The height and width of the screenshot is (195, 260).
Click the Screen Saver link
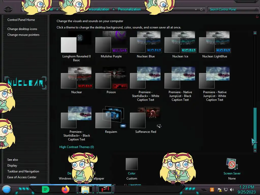pyautogui.click(x=232, y=173)
